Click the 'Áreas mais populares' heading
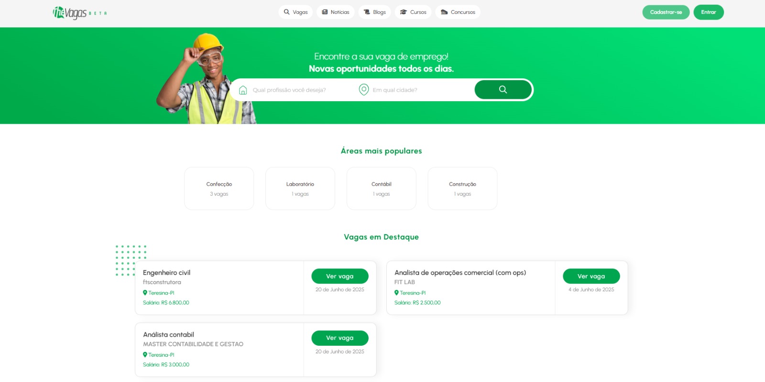Image resolution: width=765 pixels, height=382 pixels. [x=382, y=151]
